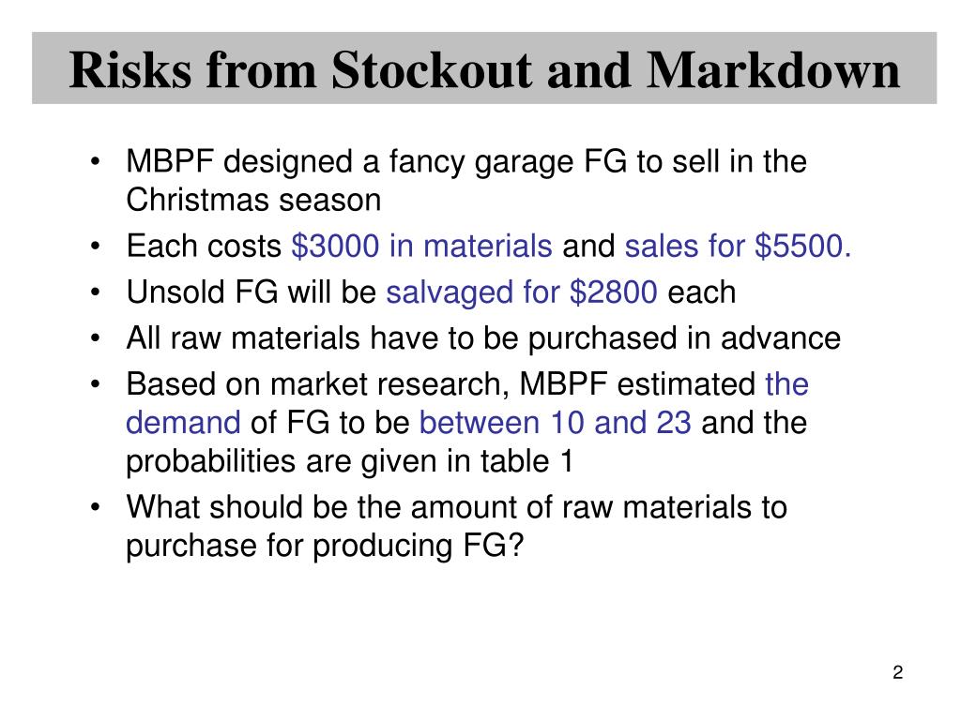Click the line 'All raw materials have to be purchased'
Image resolution: width=961 pixels, height=720 pixels.
click(x=483, y=338)
